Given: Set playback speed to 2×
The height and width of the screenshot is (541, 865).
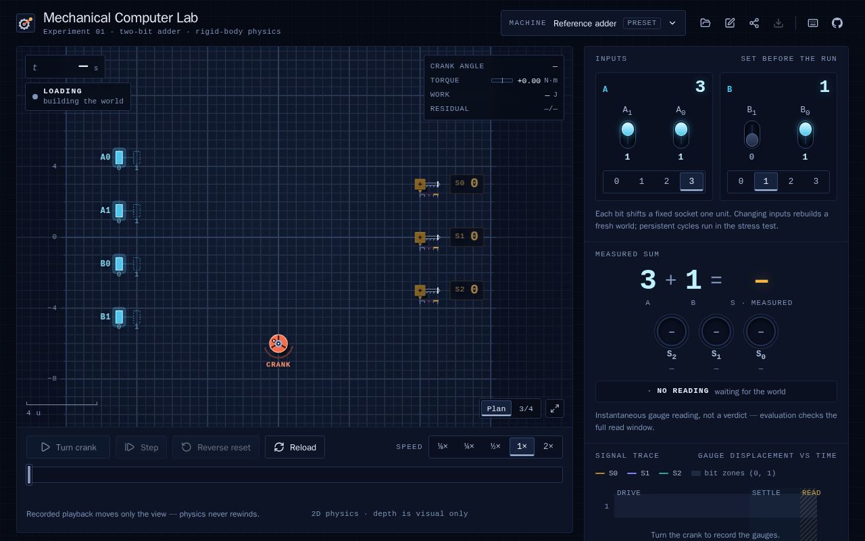Looking at the screenshot, I should point(548,447).
